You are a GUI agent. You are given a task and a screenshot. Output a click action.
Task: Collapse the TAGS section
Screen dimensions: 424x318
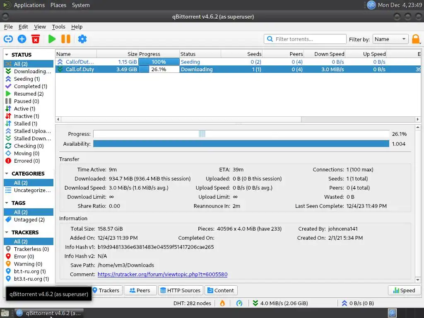(x=7, y=203)
